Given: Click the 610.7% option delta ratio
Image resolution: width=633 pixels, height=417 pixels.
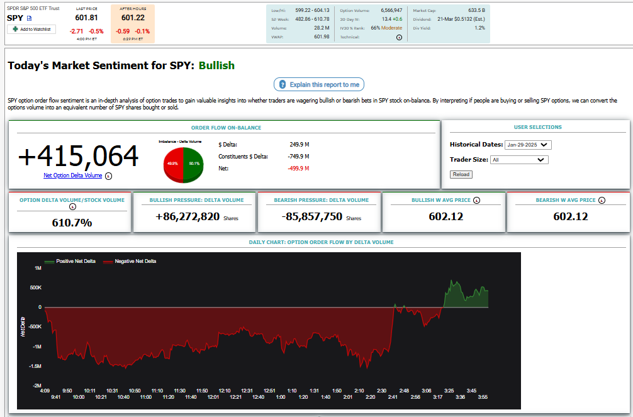Looking at the screenshot, I should (72, 223).
